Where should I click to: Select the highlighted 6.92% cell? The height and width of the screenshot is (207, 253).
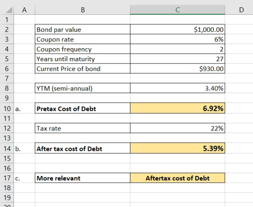click(178, 108)
